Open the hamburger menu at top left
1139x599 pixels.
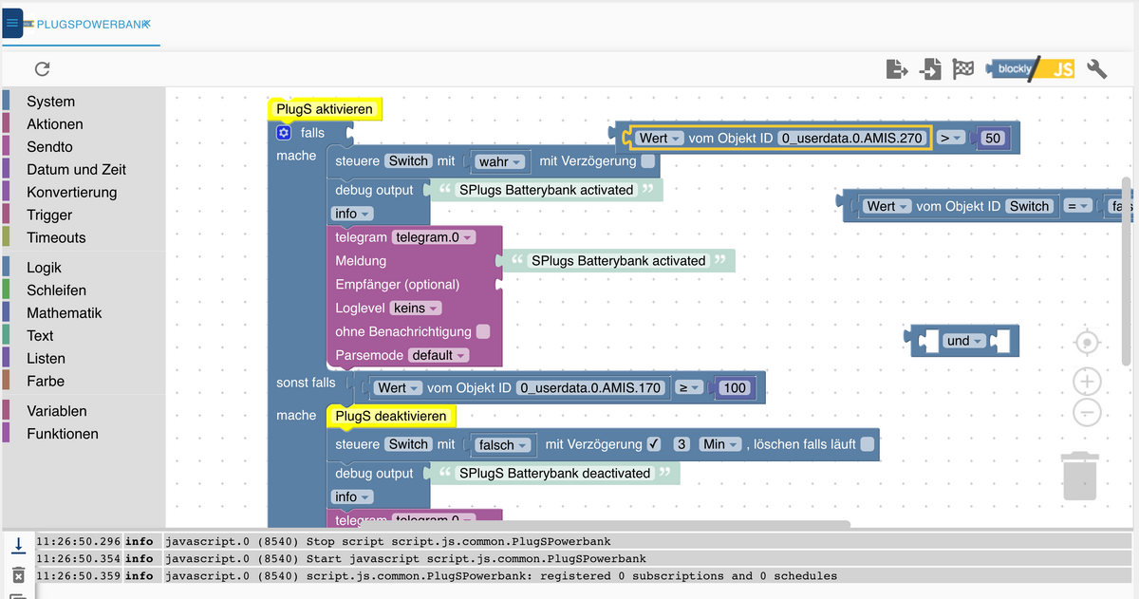pyautogui.click(x=12, y=24)
